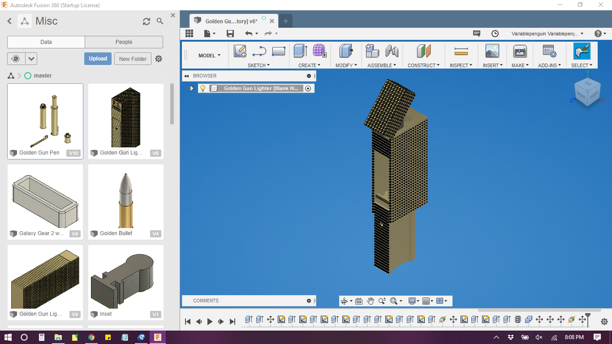The height and width of the screenshot is (344, 612).
Task: Show the data panel grid icon
Action: coord(189,34)
